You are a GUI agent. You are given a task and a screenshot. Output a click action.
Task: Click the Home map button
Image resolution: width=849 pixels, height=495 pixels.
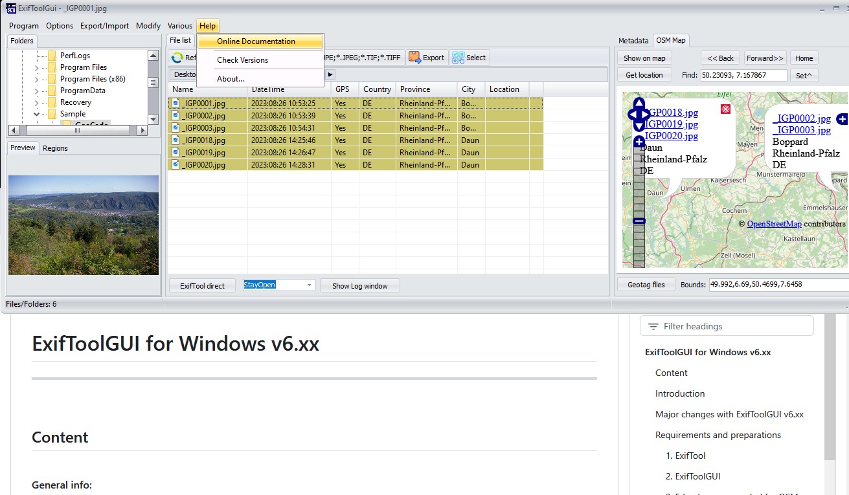pyautogui.click(x=804, y=58)
